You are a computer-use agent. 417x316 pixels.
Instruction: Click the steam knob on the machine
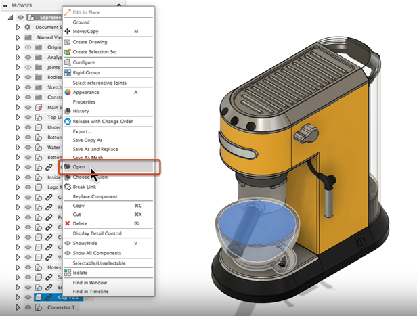click(307, 134)
